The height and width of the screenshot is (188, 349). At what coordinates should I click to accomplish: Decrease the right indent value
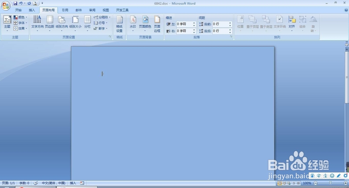(194, 32)
